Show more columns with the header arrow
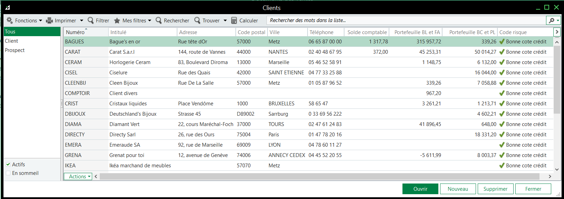Screen dimensions: 564x199 pyautogui.click(x=556, y=32)
